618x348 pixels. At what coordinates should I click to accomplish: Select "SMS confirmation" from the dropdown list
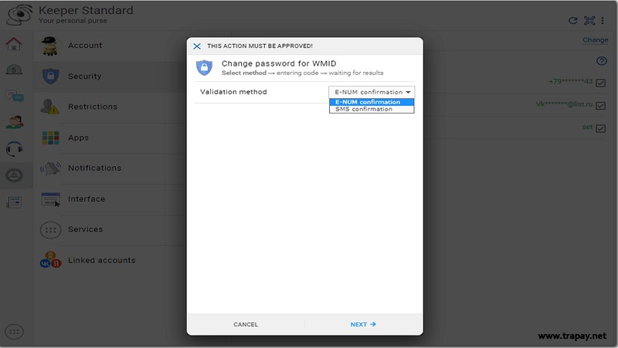point(364,109)
